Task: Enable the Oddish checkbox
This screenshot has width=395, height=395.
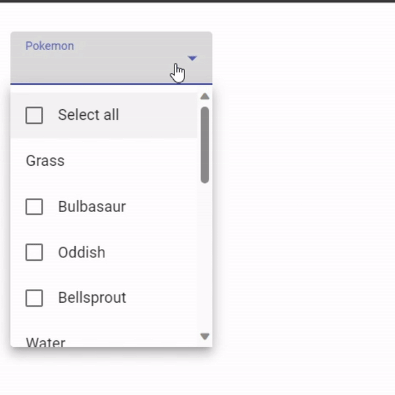Action: 34,252
